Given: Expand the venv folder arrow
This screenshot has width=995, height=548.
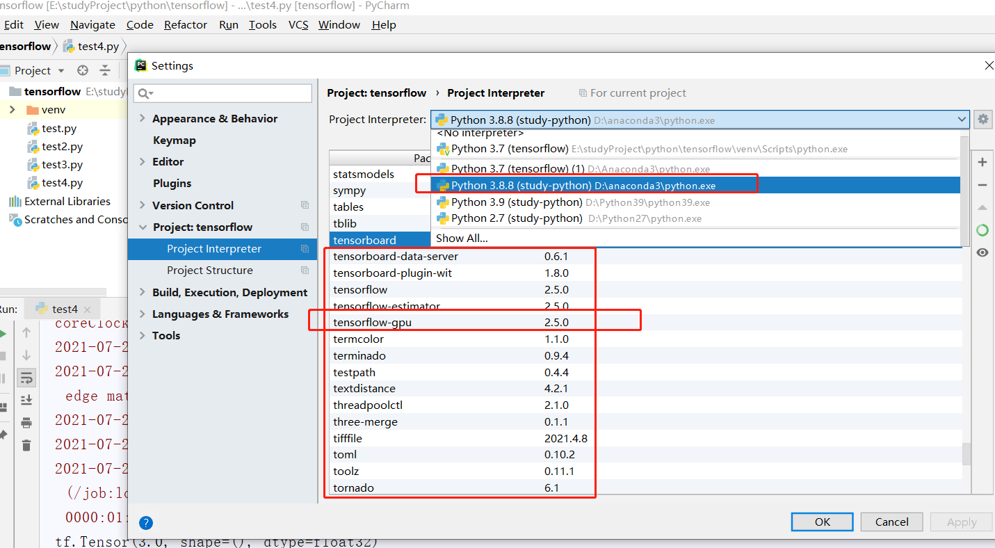Looking at the screenshot, I should tap(12, 110).
